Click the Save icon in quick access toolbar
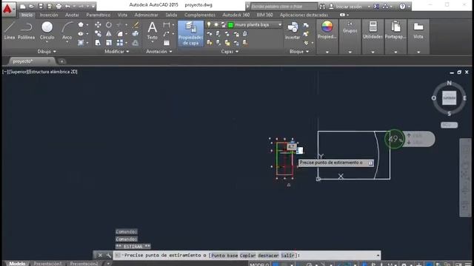 (41, 6)
